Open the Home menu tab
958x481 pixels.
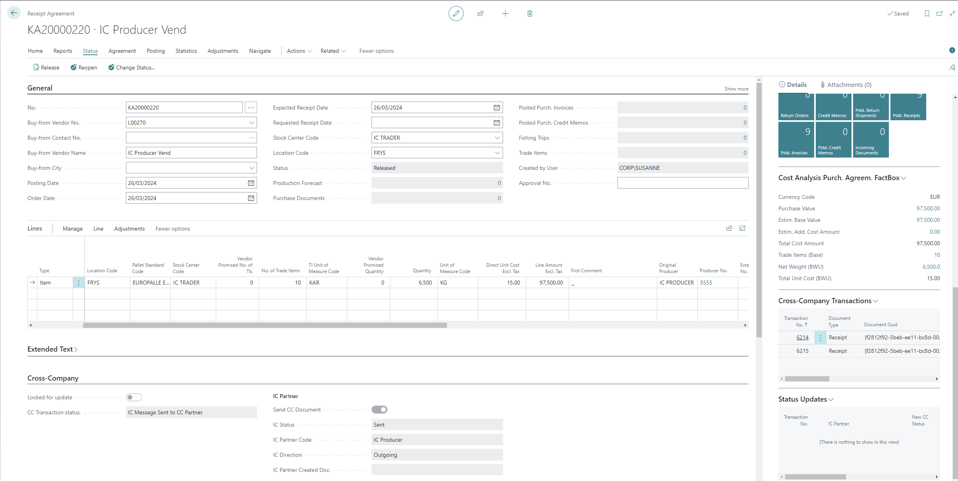coord(35,51)
